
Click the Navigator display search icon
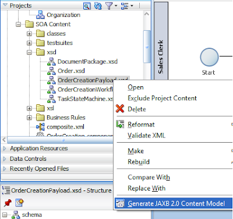point(87,6)
